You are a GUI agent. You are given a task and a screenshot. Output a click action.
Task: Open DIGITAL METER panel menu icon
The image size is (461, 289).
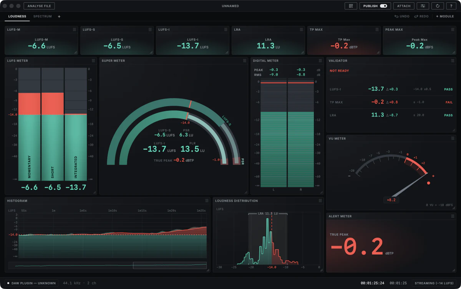(320, 61)
